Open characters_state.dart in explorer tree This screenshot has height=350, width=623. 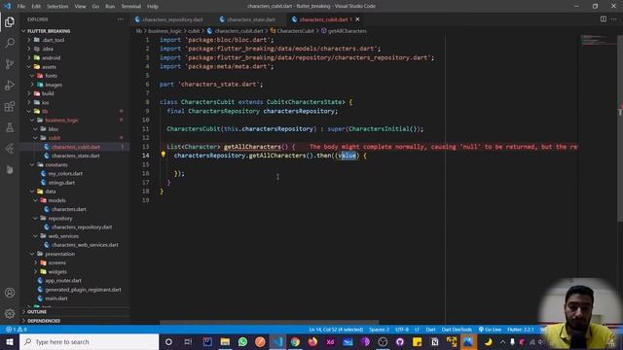[76, 156]
